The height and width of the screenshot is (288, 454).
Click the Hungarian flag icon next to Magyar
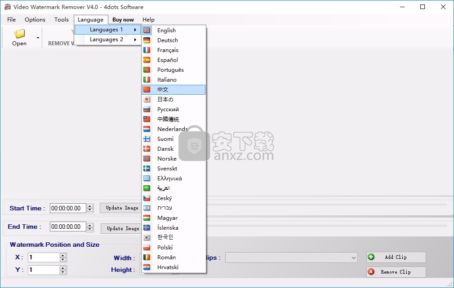[x=147, y=218]
